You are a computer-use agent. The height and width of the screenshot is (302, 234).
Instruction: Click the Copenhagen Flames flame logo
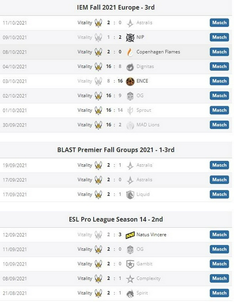coord(130,52)
